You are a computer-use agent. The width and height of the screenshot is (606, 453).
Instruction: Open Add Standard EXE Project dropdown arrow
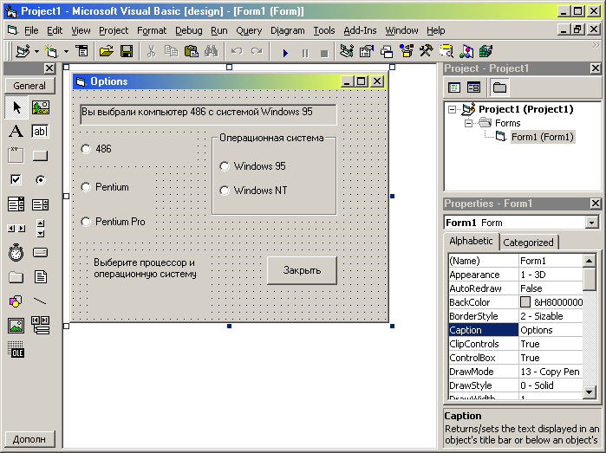36,51
